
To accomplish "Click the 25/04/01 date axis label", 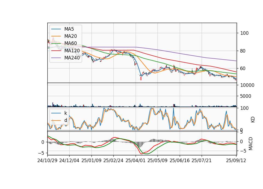I will pyautogui.click(x=136, y=161).
